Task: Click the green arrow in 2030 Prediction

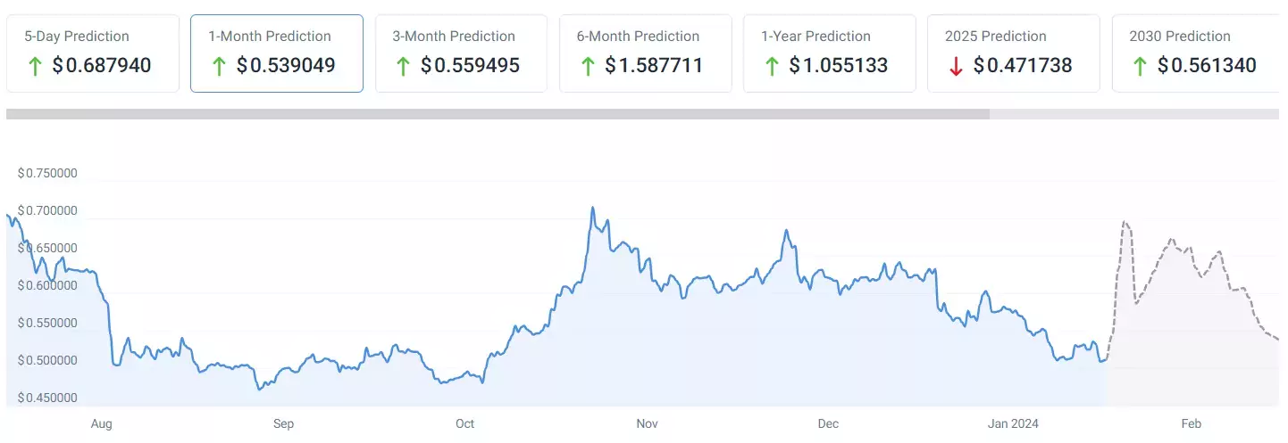Action: (1140, 66)
